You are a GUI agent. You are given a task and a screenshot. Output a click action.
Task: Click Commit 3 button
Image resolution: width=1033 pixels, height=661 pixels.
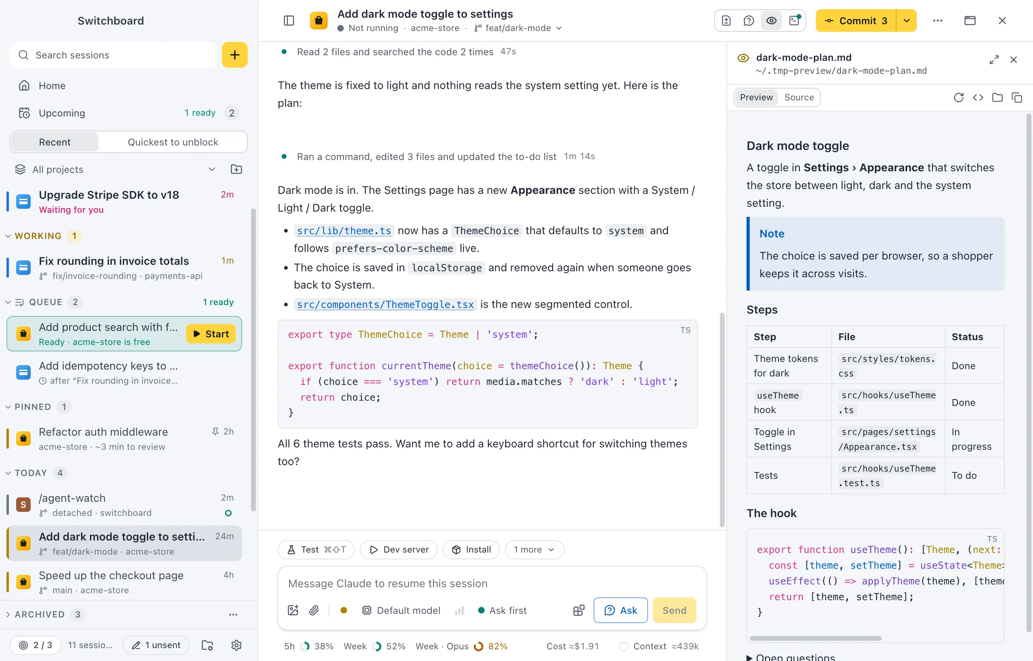(x=856, y=21)
